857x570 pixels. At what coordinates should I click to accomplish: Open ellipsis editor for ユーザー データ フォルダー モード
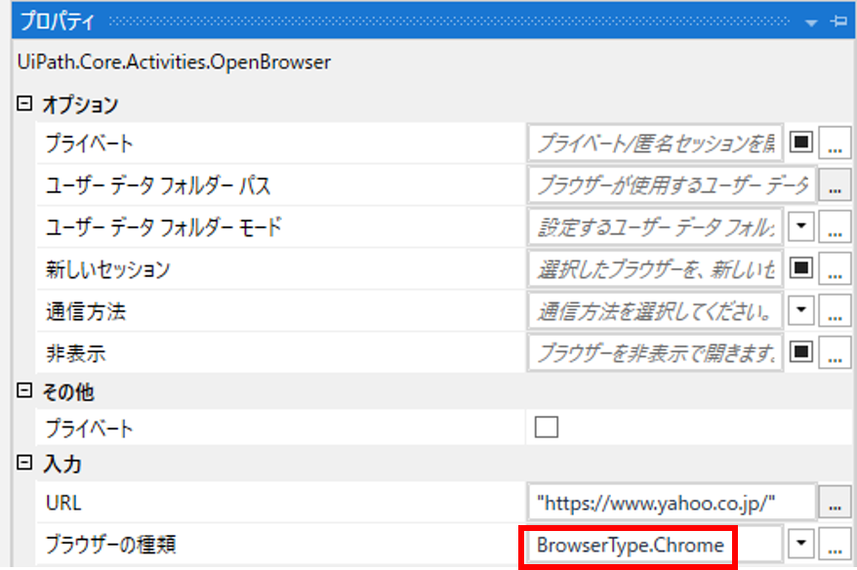pos(835,227)
